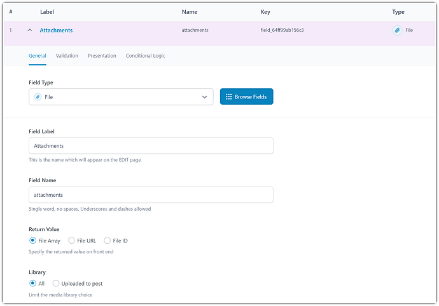
Task: Click into the Field Name input
Action: click(x=151, y=195)
